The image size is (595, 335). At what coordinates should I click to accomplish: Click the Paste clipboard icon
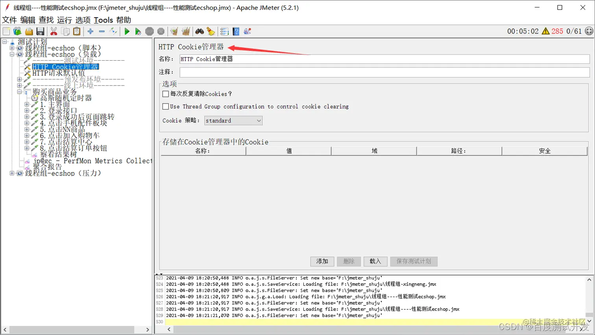coord(77,31)
